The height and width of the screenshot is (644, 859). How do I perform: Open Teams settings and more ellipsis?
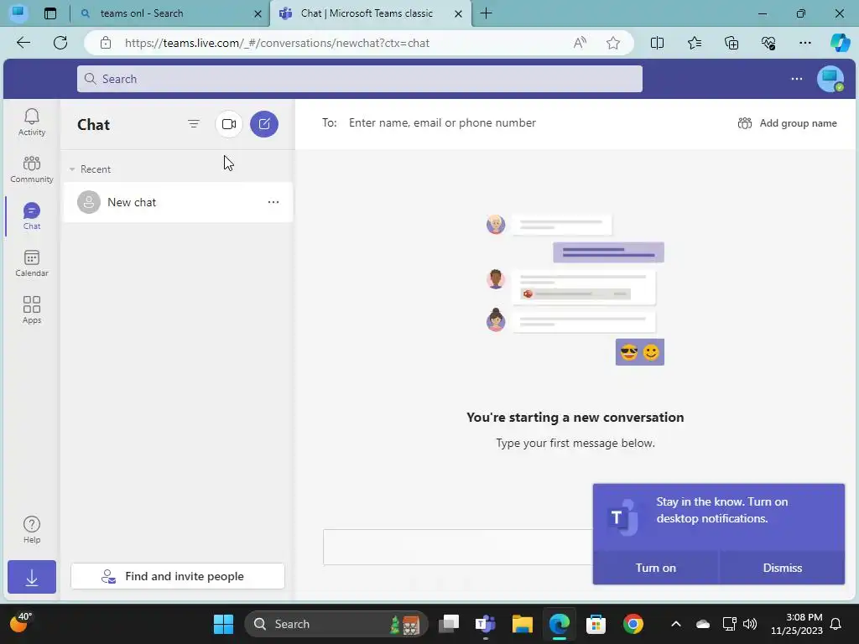[x=797, y=79]
